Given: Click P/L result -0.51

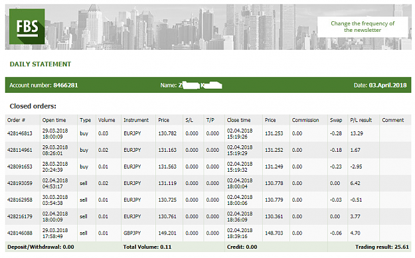Looking at the screenshot, I should [356, 200].
